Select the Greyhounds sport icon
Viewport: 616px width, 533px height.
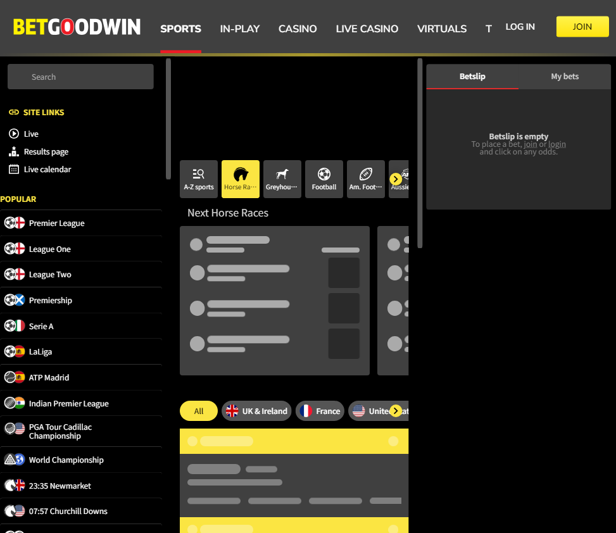point(282,179)
